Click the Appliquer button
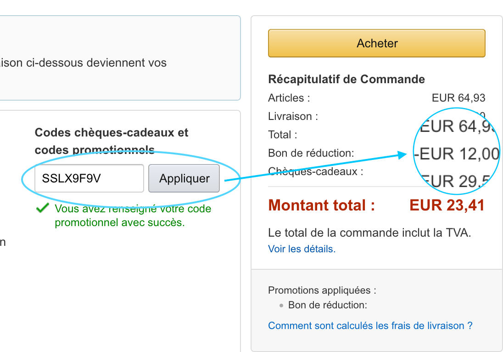Image resolution: width=503 pixels, height=352 pixels. point(184,178)
